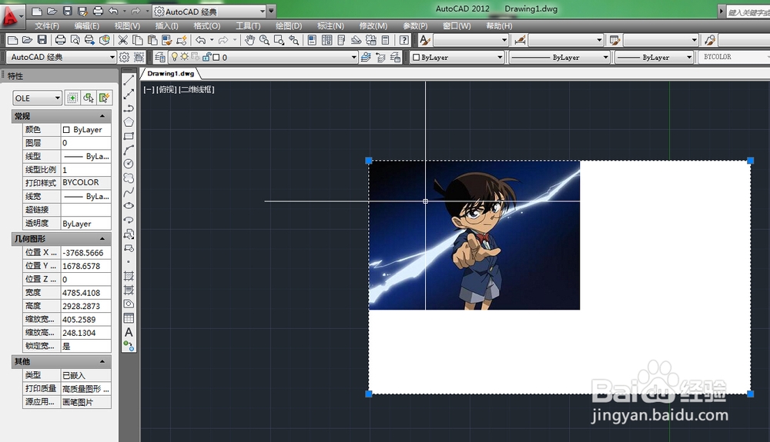This screenshot has width=770, height=442.
Task: Click the Layer Properties Manager icon
Action: pyautogui.click(x=160, y=58)
